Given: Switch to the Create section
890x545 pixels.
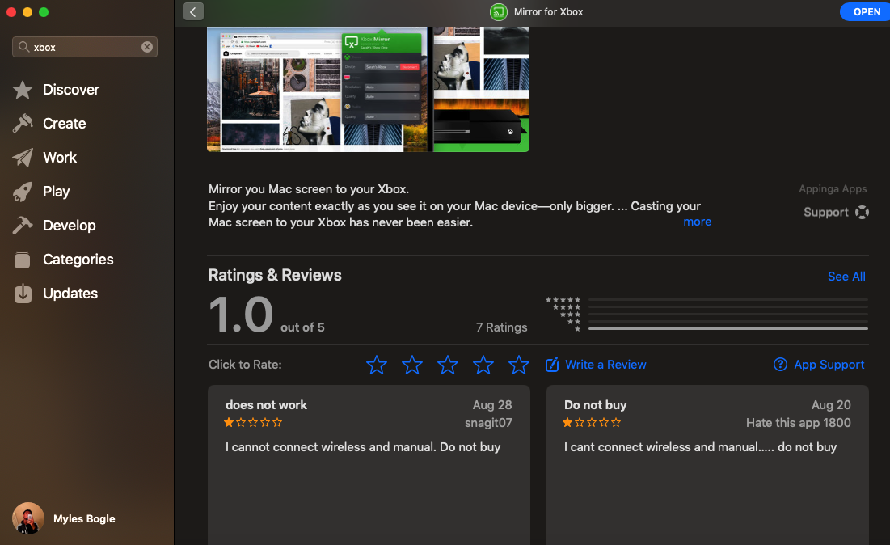Looking at the screenshot, I should click(x=64, y=123).
